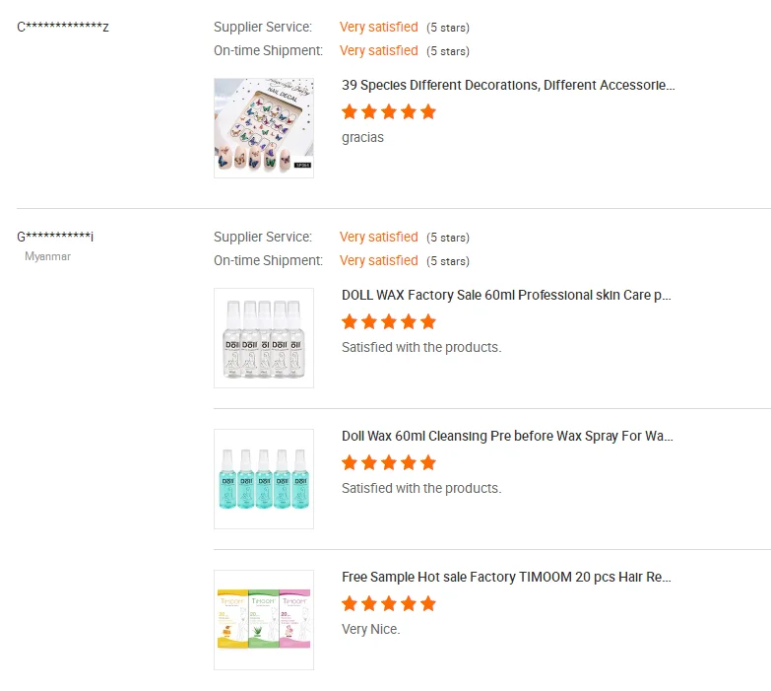771x691 pixels.
Task: Open 'Free Sample Hot sale Factory TIMOOM' link
Action: [x=506, y=577]
